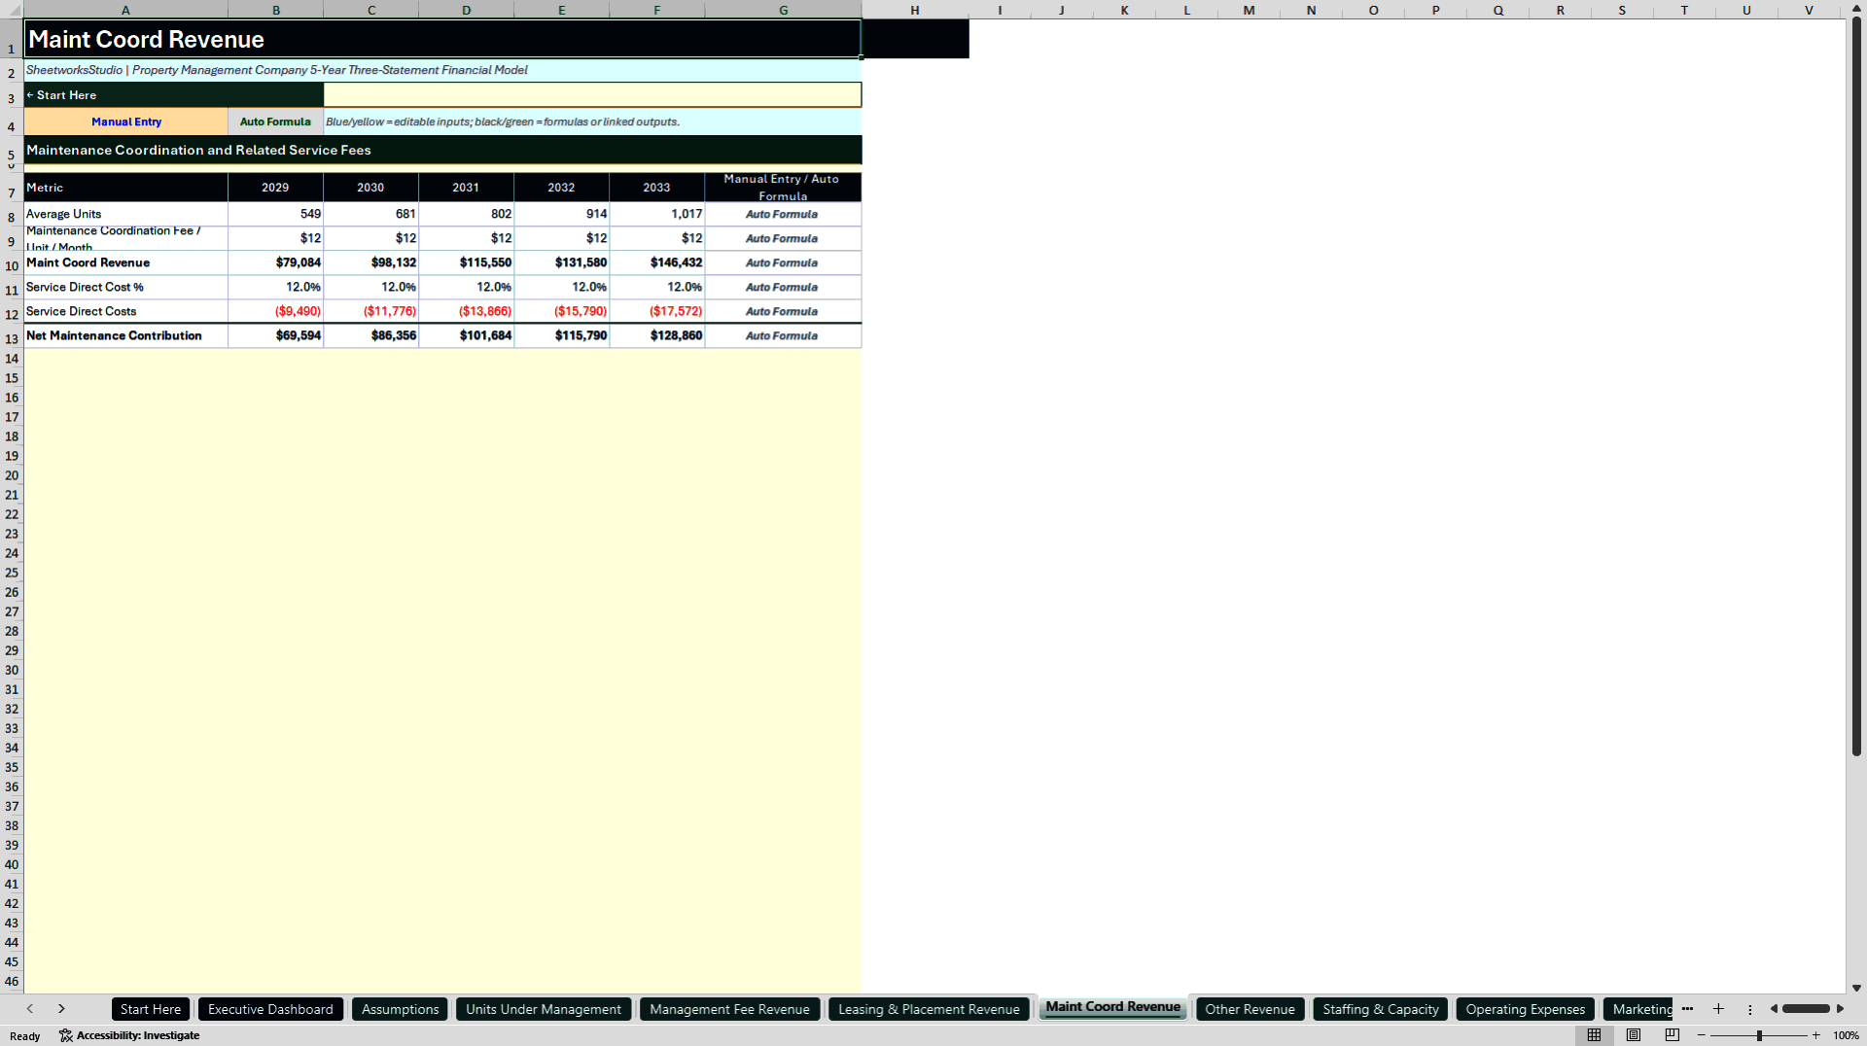Open the Units Under Management tab
The width and height of the screenshot is (1867, 1046).
[x=544, y=1009]
